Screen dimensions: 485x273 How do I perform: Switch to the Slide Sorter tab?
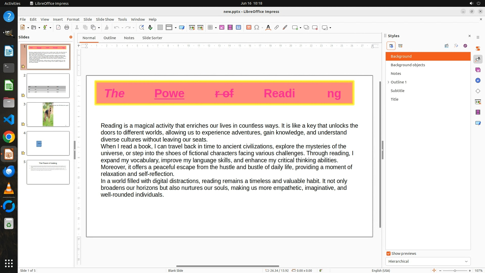(x=152, y=38)
